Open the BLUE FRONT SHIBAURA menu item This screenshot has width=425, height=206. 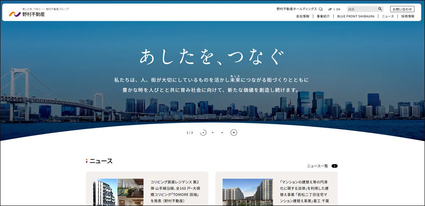(356, 16)
